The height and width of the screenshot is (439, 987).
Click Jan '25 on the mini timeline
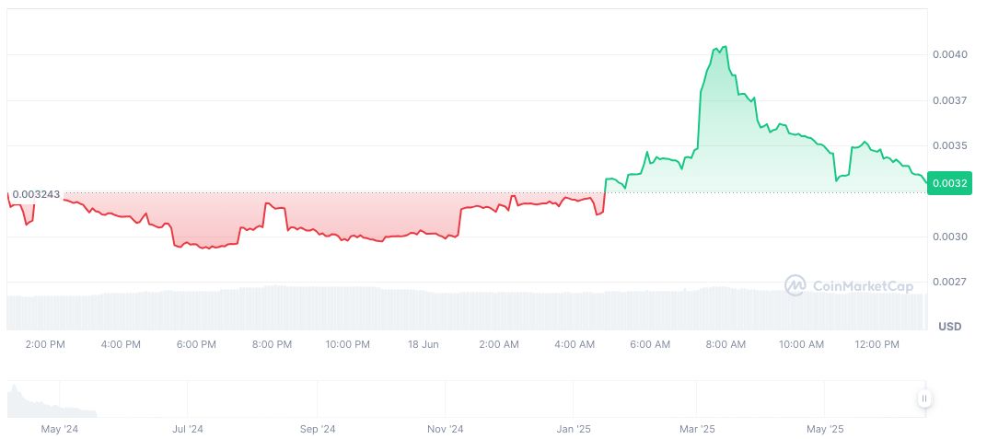574,429
